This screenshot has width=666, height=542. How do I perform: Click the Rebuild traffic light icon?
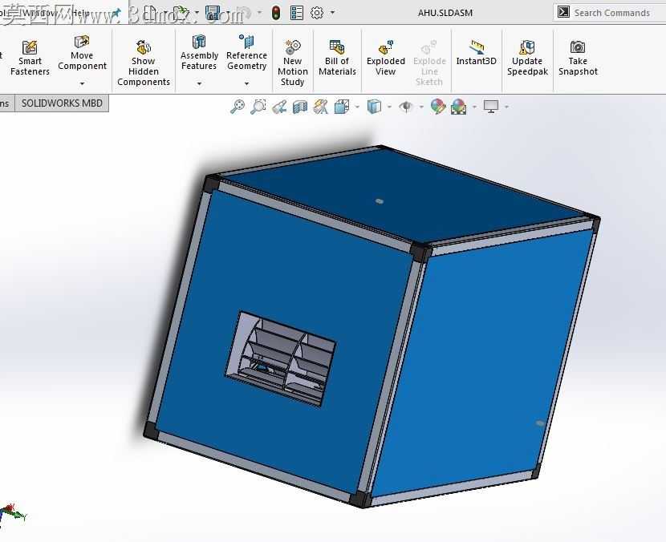(276, 13)
